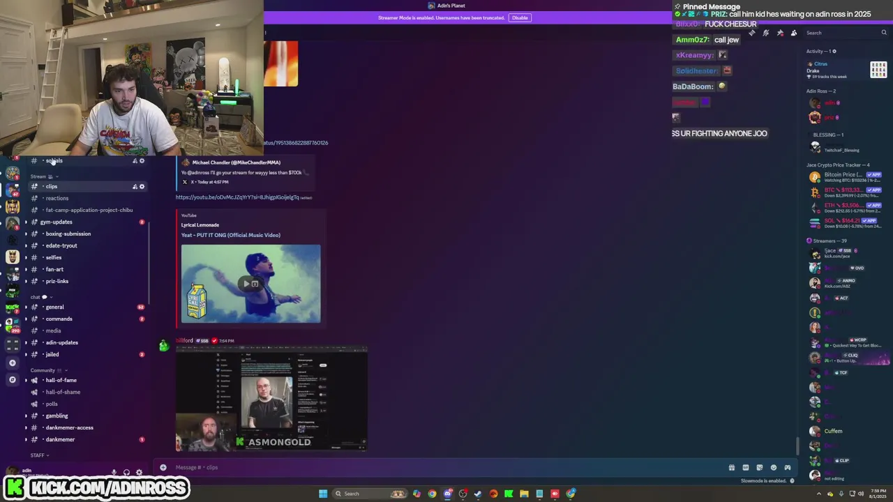Open Yeat PUT IT ONG video title link
This screenshot has width=893, height=502.
[x=231, y=235]
